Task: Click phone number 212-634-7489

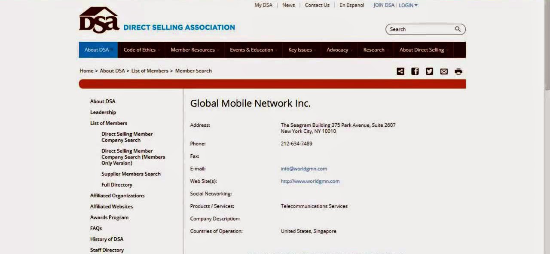Action: tap(296, 144)
